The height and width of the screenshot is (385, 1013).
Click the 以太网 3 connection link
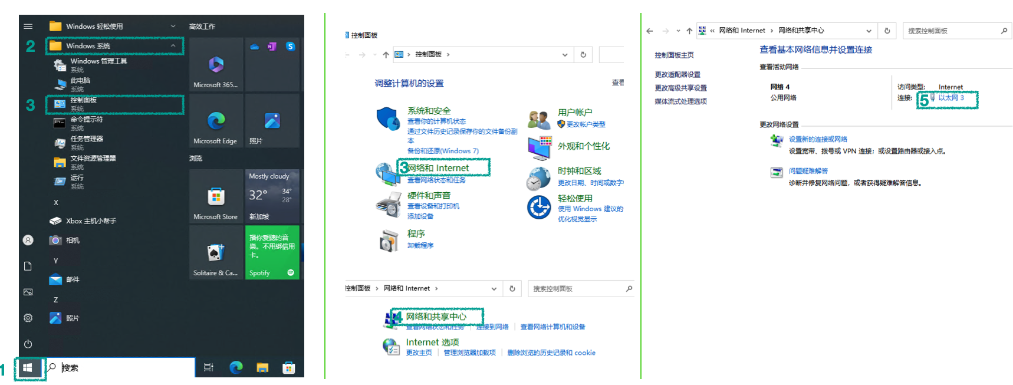(x=950, y=98)
